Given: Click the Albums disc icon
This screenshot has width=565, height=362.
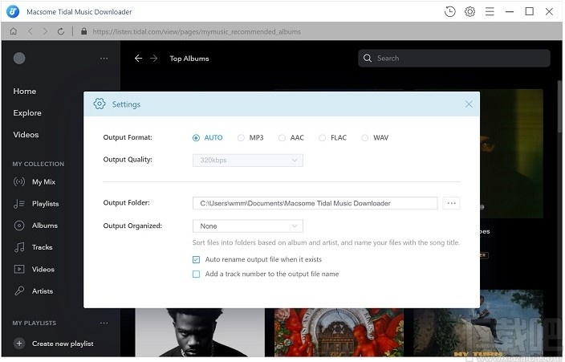Looking at the screenshot, I should click(x=19, y=226).
